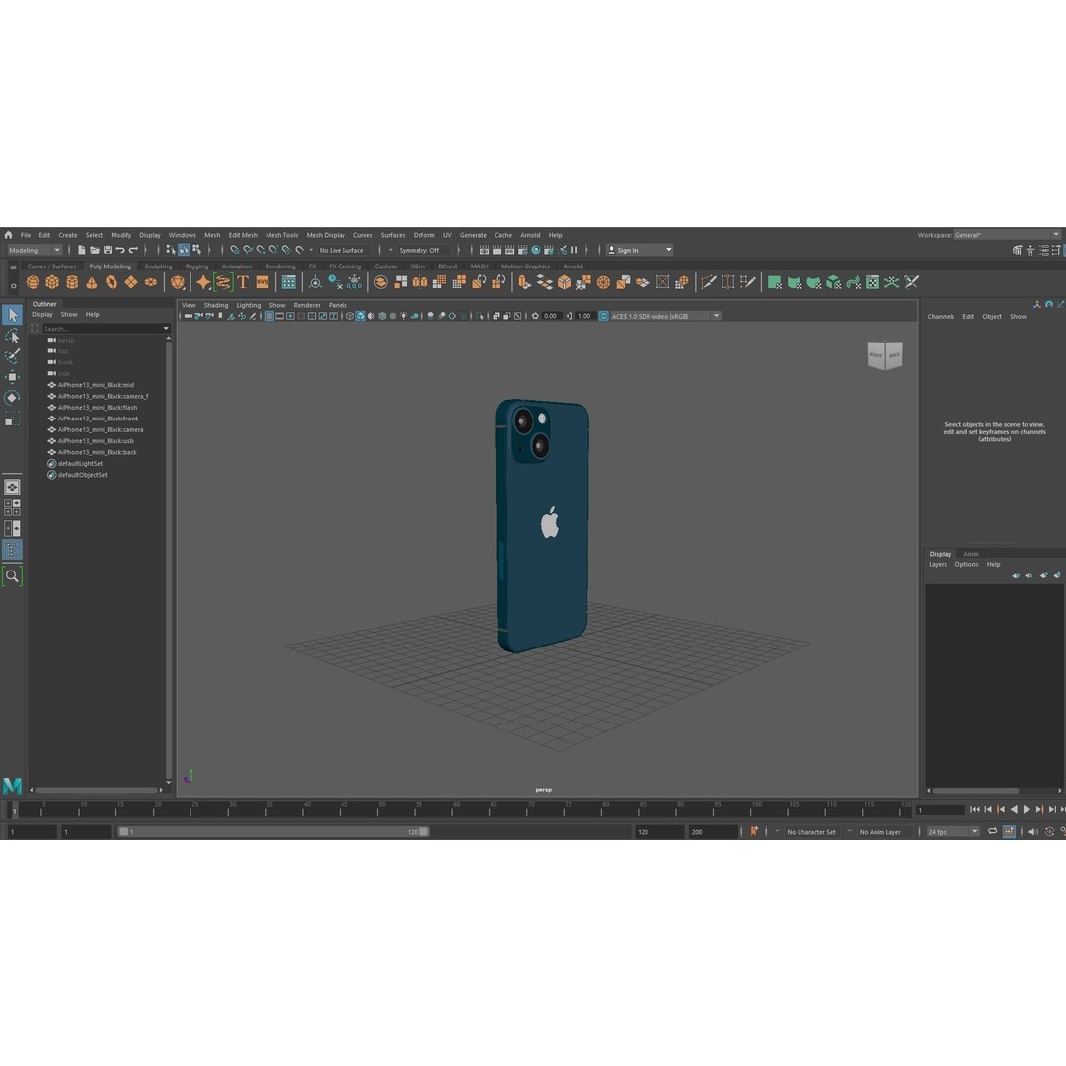Open the 24 fps frame rate dropdown

(952, 831)
